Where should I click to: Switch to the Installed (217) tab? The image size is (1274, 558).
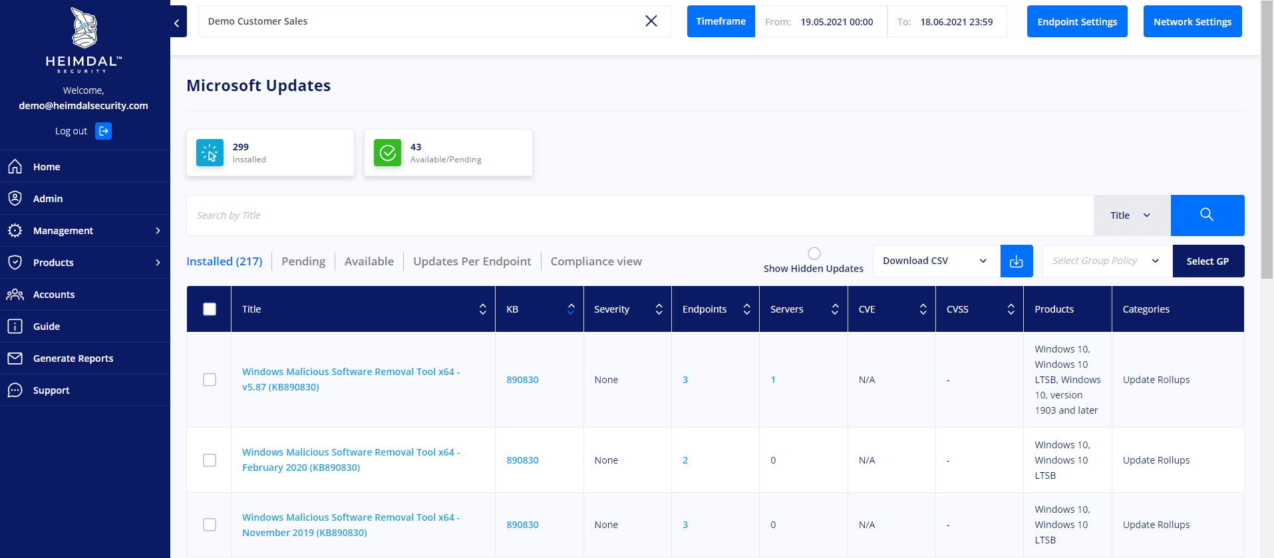coord(224,261)
